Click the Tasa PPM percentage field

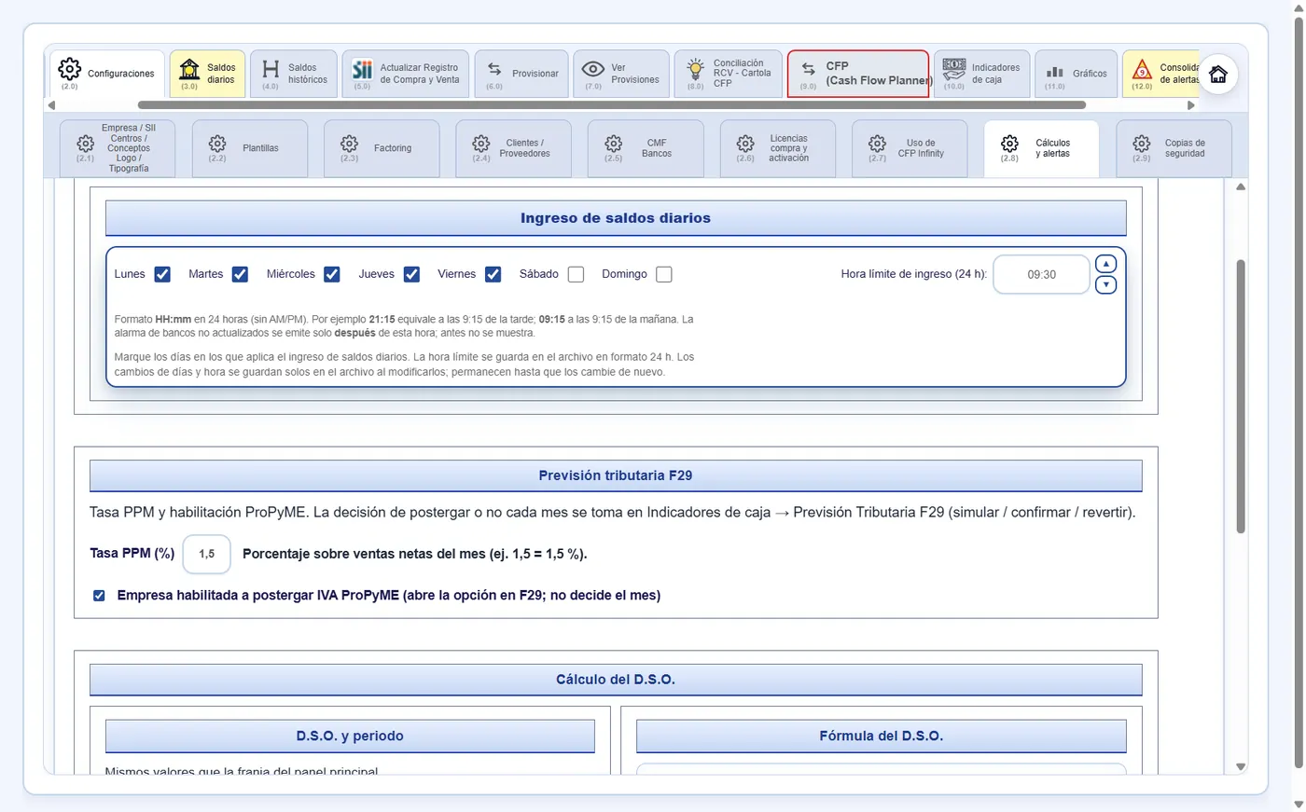[206, 554]
